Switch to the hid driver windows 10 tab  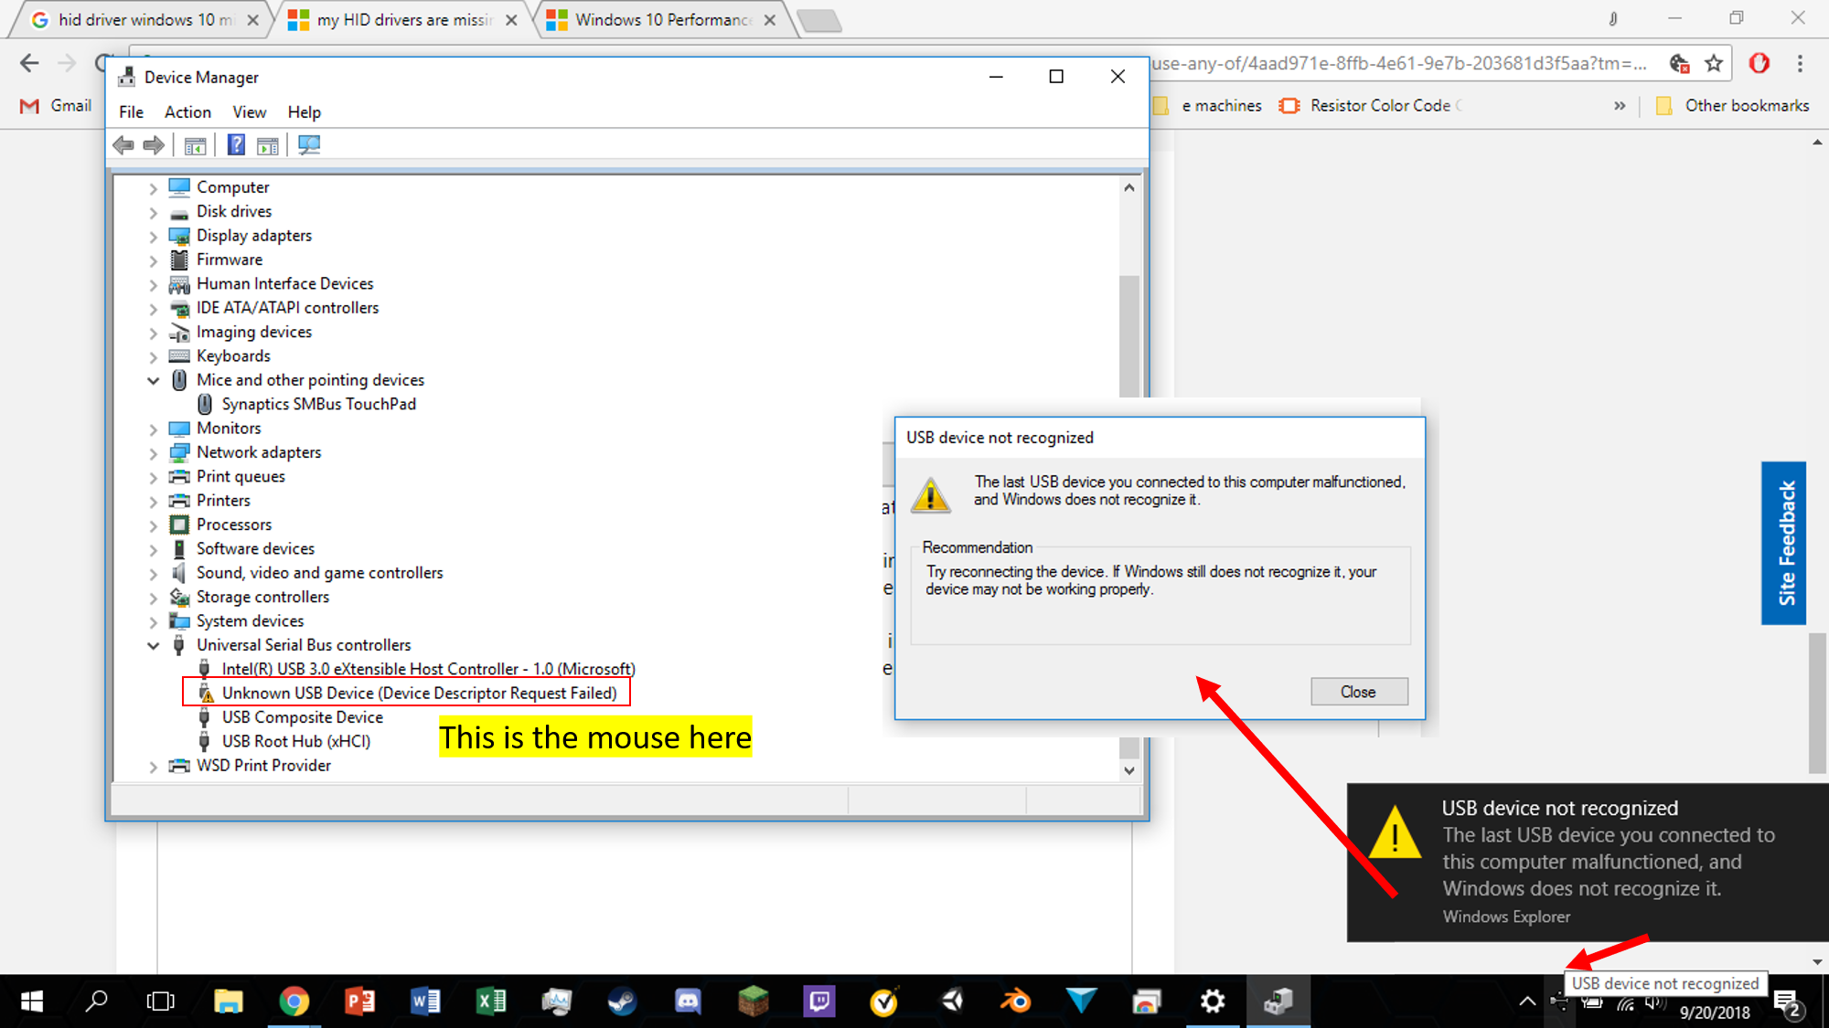click(144, 19)
